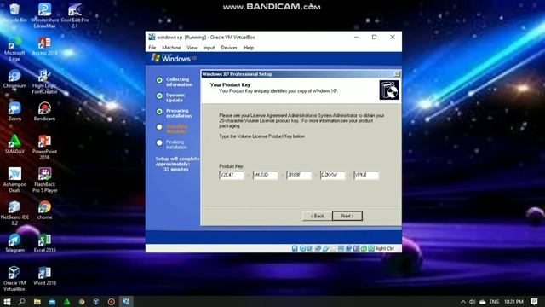Viewport: 545px width, 307px height.
Task: Open Excel 2016 desktop icon
Action: (x=44, y=243)
